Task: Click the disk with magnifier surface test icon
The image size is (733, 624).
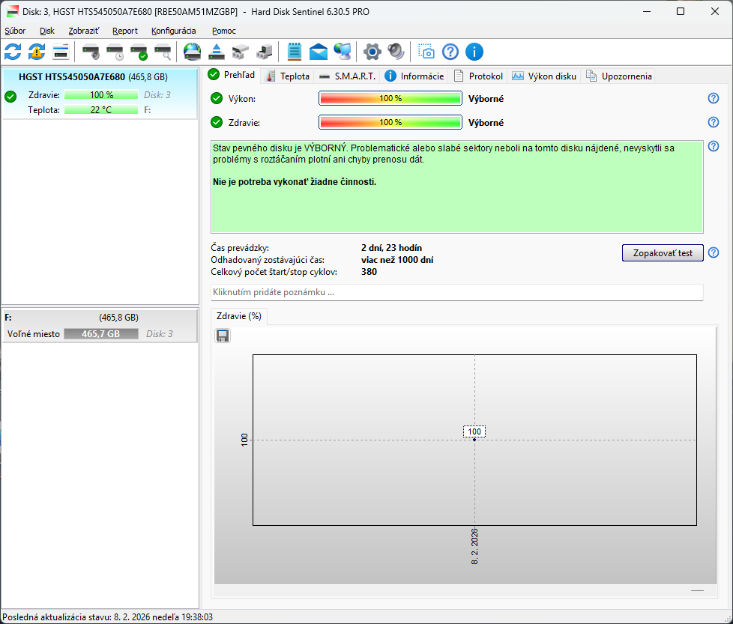Action: click(163, 52)
